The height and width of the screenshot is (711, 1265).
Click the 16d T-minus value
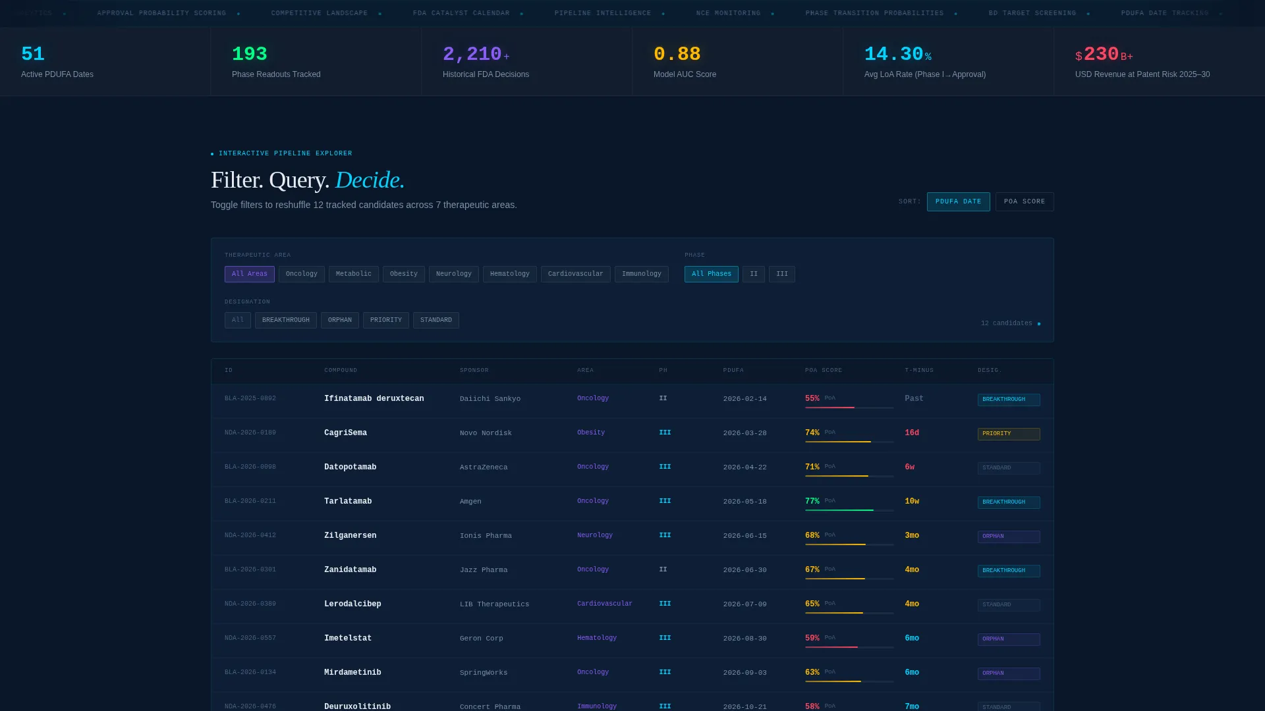tap(912, 433)
